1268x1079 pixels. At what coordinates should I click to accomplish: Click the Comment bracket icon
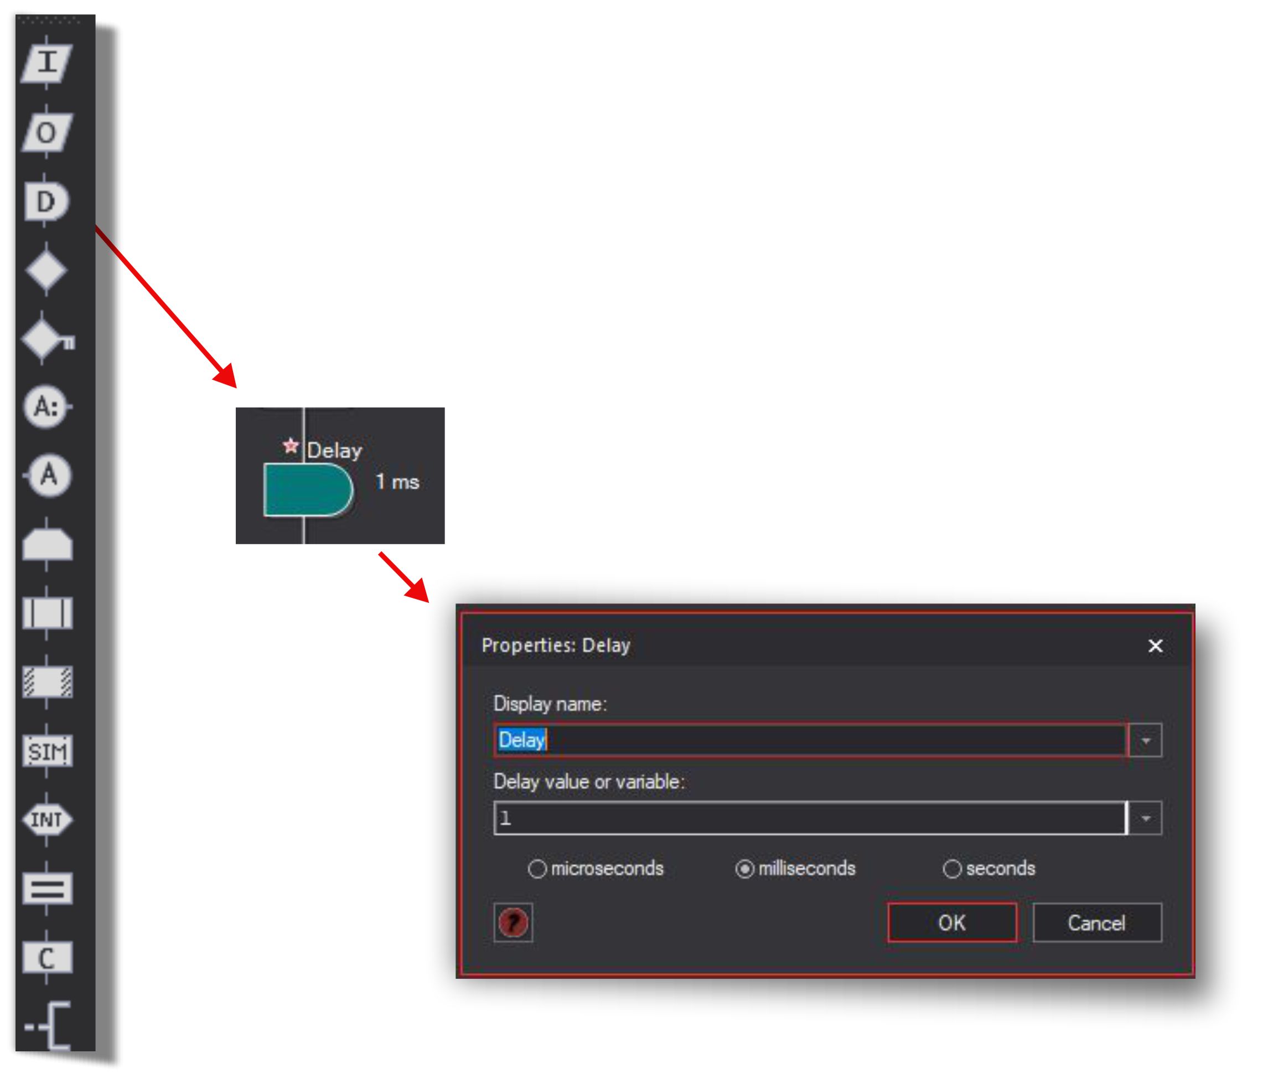[49, 1026]
